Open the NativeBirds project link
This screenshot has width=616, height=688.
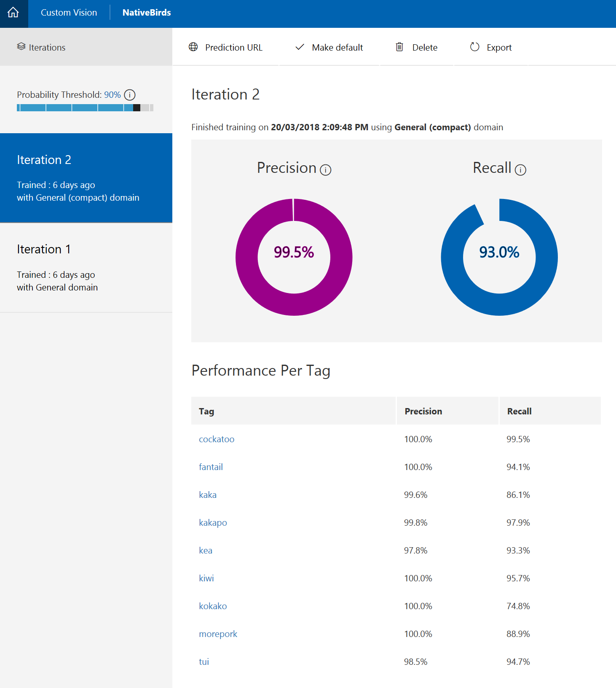point(147,13)
